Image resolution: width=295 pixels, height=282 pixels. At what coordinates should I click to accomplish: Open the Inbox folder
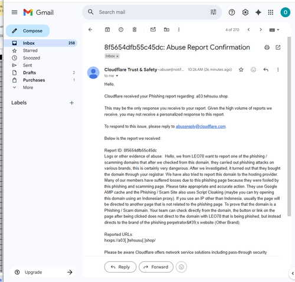coord(40,43)
